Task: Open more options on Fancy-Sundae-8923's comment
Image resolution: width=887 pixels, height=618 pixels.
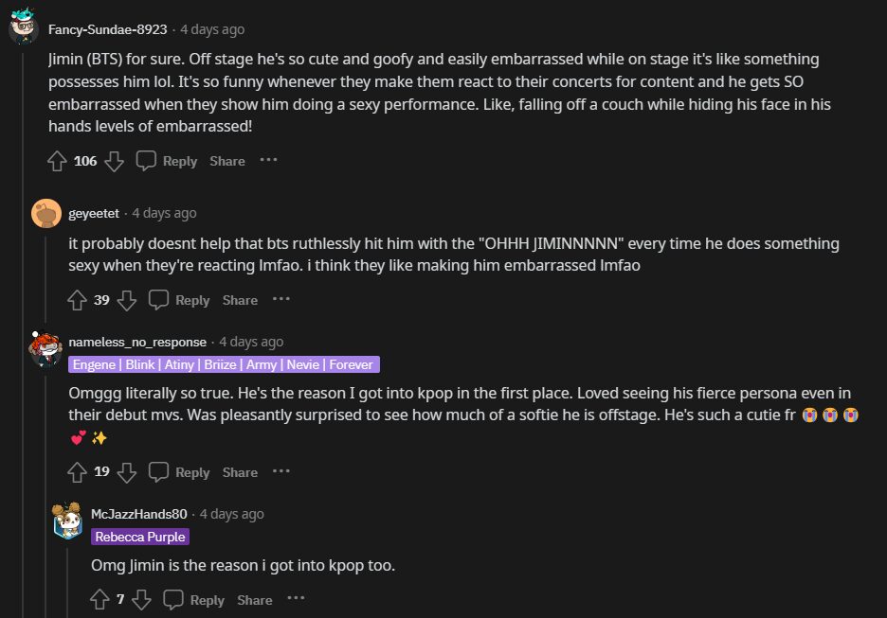Action: 268,160
